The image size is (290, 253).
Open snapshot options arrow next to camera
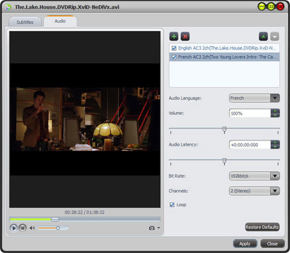point(159,228)
